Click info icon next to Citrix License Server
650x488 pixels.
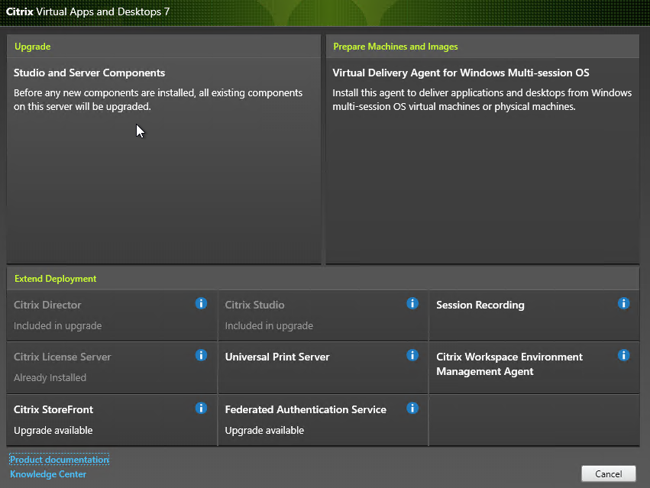(x=201, y=355)
